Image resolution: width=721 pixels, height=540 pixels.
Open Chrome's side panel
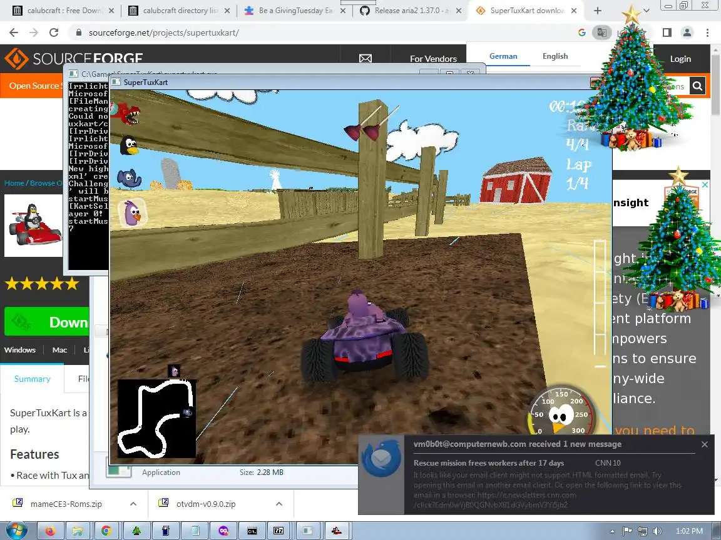pos(667,32)
